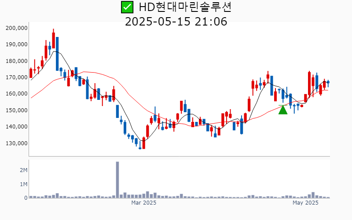Screen dimensions: 352x220
Task: Click the 190,000 price axis label
Action: [17, 44]
